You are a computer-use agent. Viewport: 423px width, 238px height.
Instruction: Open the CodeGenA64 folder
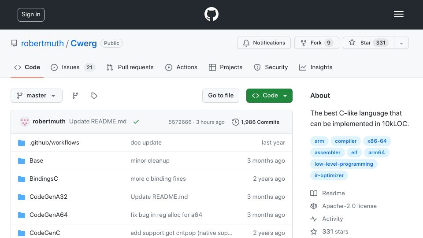click(48, 215)
